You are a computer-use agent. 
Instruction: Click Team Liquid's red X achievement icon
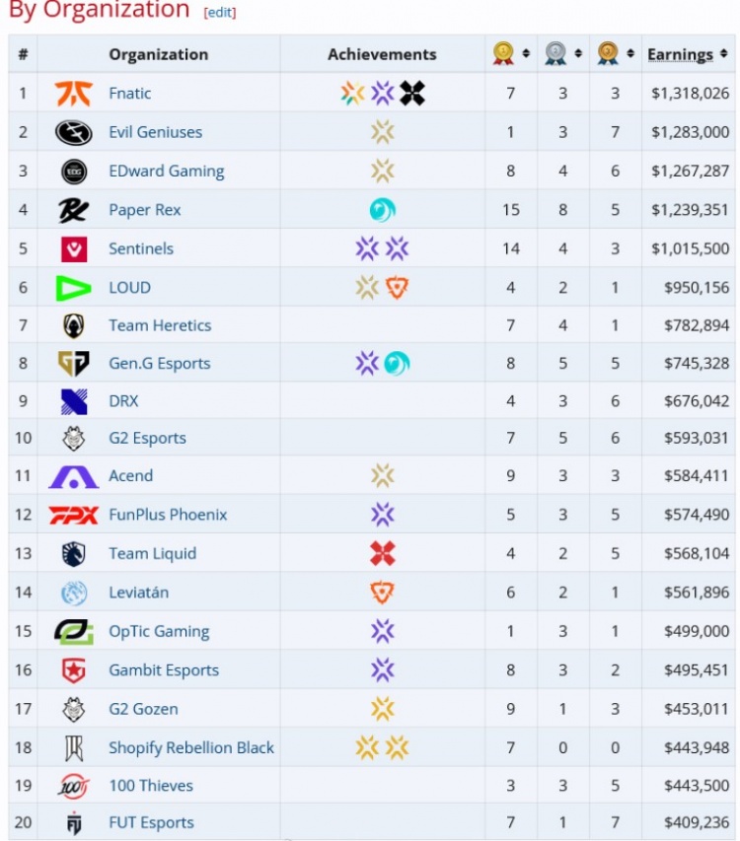point(382,554)
